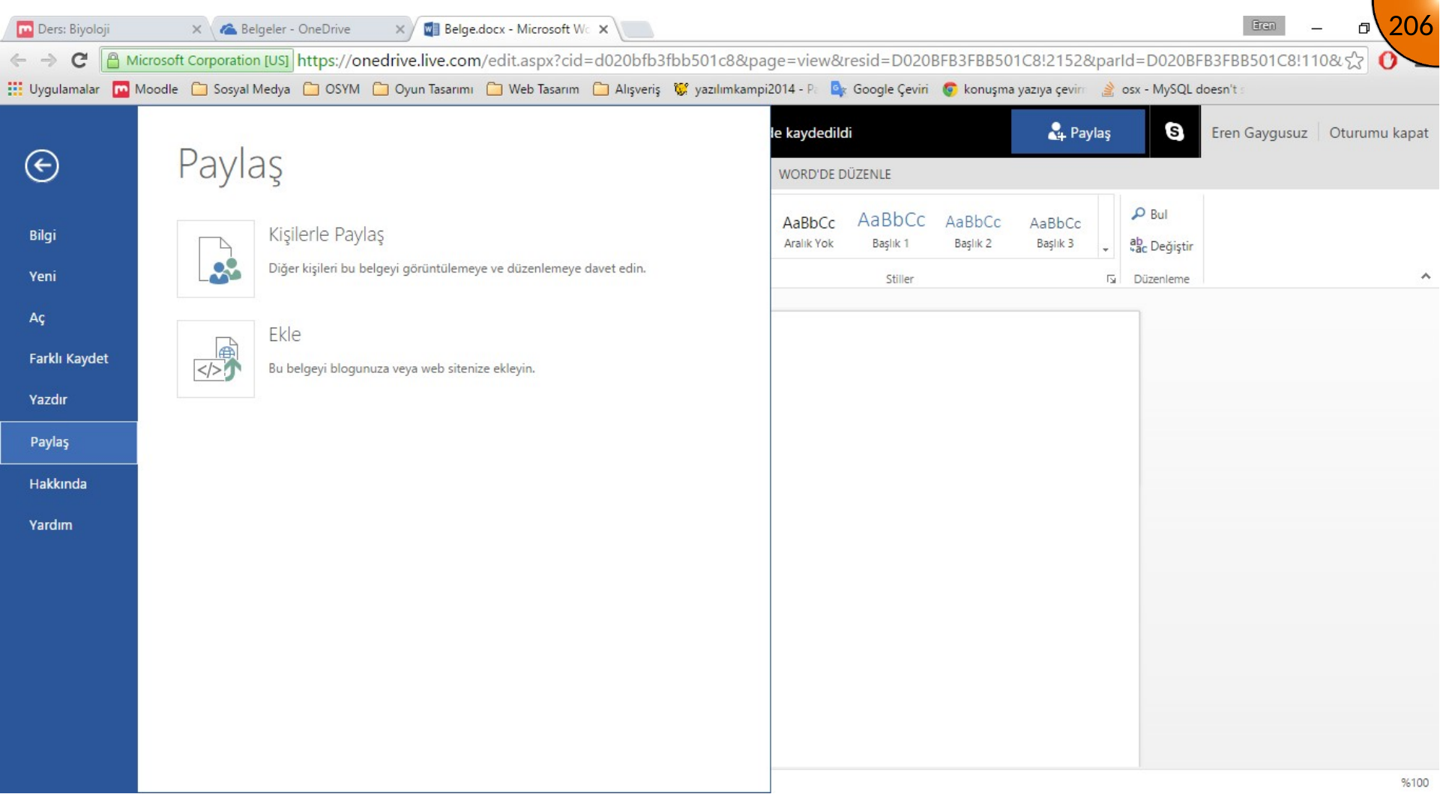Screen dimensions: 1440x809
Task: Reload the page with refresh icon
Action: (x=79, y=60)
